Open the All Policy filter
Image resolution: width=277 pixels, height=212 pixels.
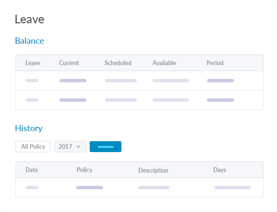pos(33,147)
